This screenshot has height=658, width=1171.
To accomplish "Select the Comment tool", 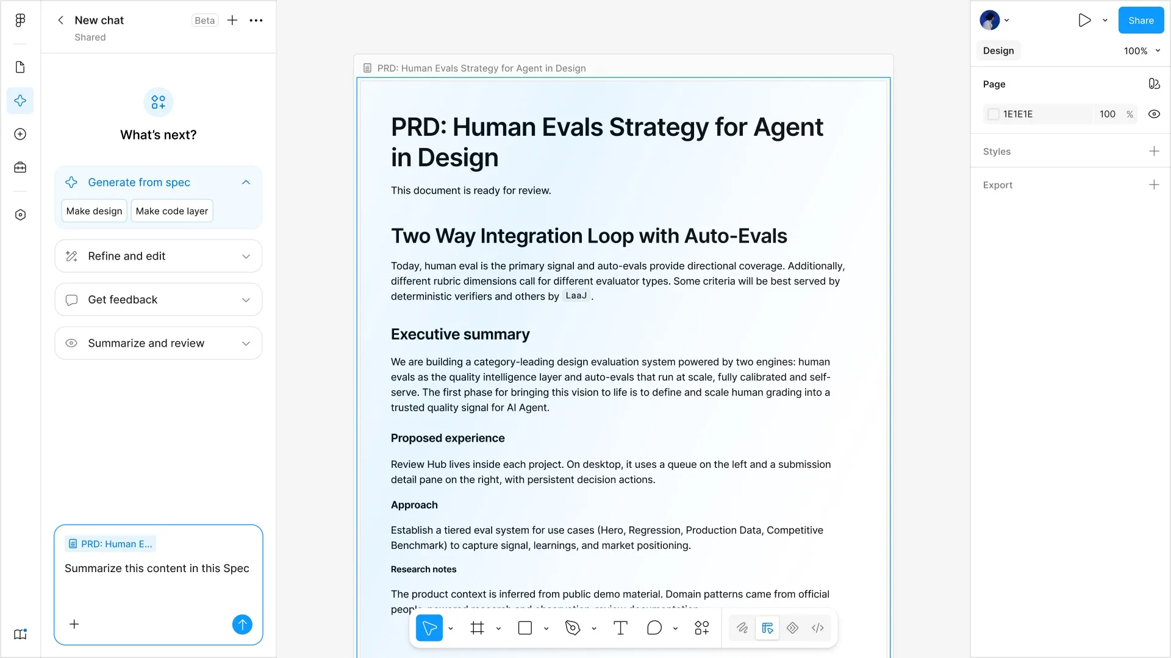I will coord(654,628).
